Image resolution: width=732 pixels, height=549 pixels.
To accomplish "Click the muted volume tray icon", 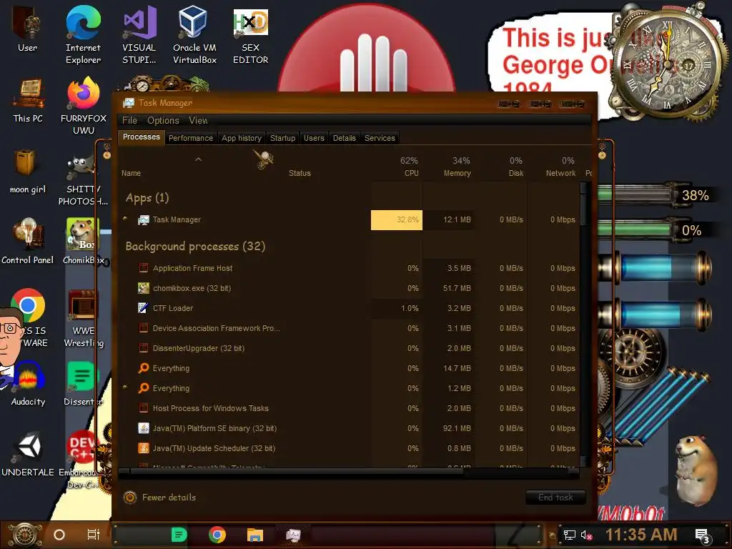I will [586, 535].
